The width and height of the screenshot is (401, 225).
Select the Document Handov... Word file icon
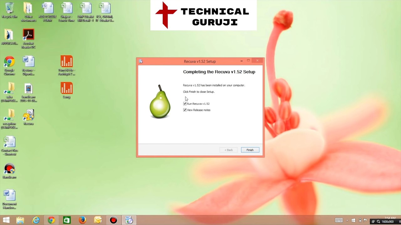pos(9,199)
